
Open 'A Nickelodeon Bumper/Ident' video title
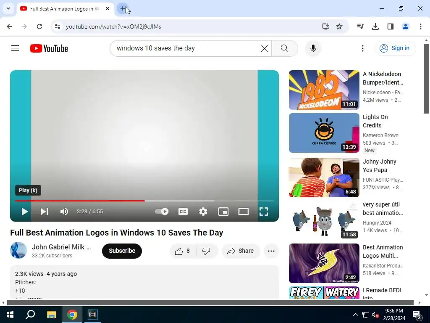(x=383, y=78)
